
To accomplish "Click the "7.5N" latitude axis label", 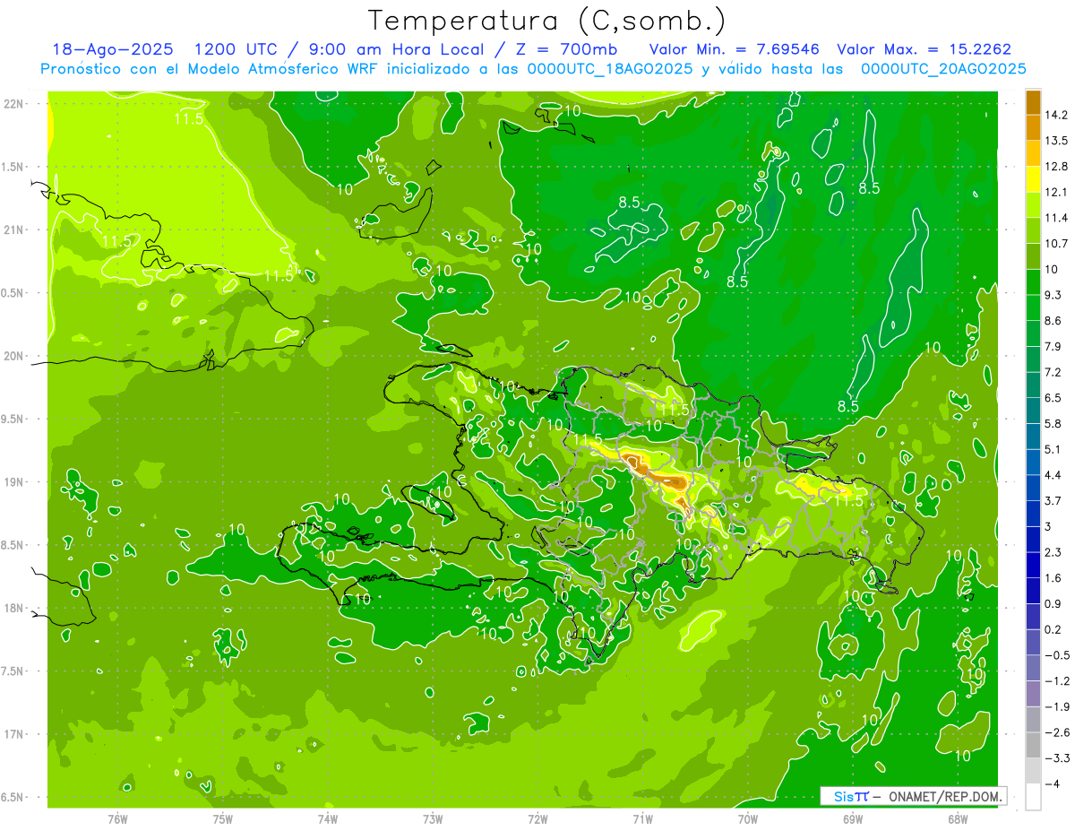I will (x=13, y=671).
